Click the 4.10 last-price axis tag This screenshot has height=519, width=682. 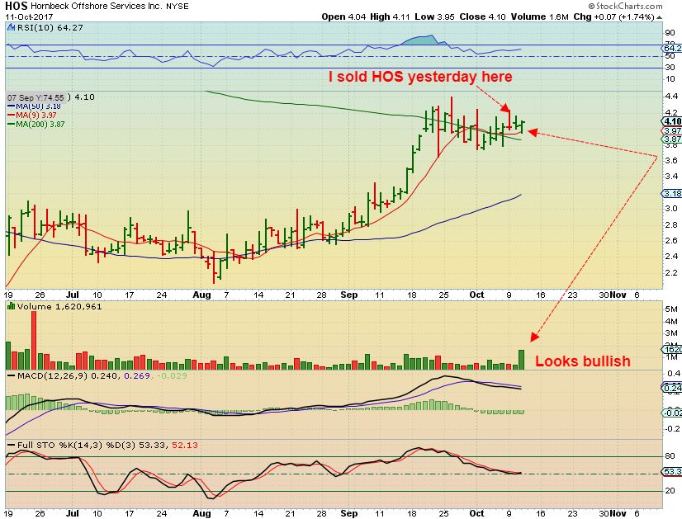click(x=671, y=121)
